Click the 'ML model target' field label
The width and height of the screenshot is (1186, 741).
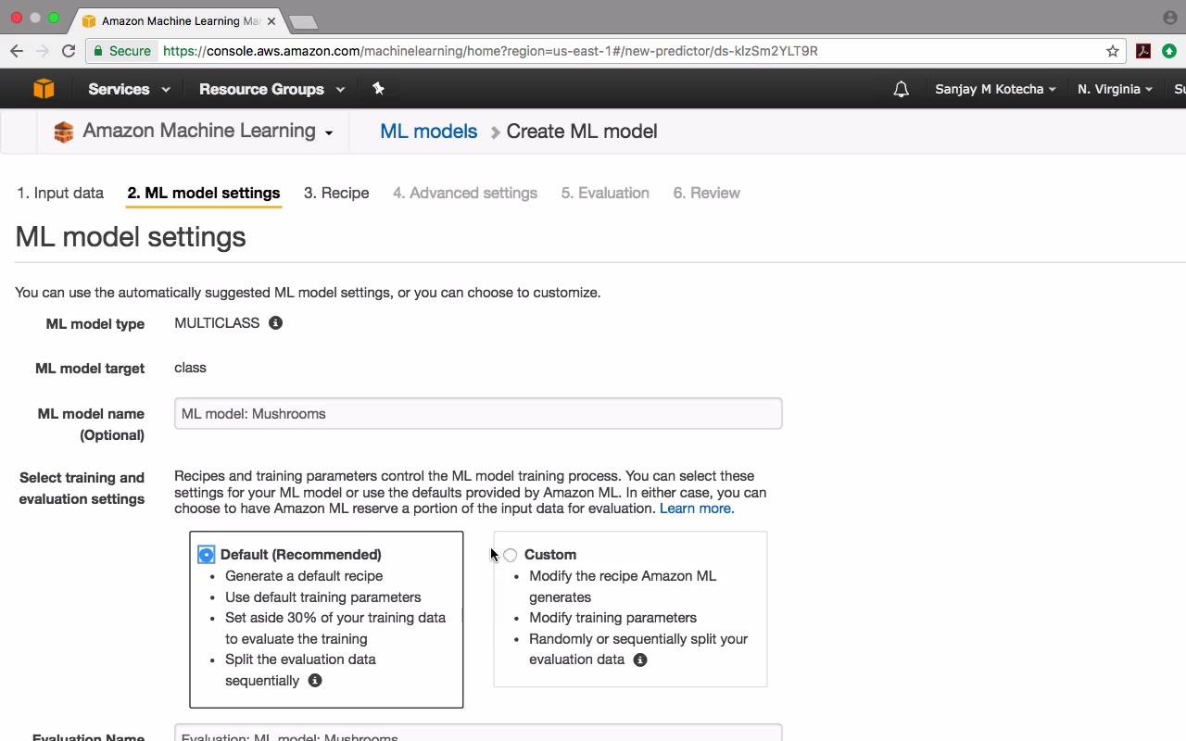click(x=90, y=369)
